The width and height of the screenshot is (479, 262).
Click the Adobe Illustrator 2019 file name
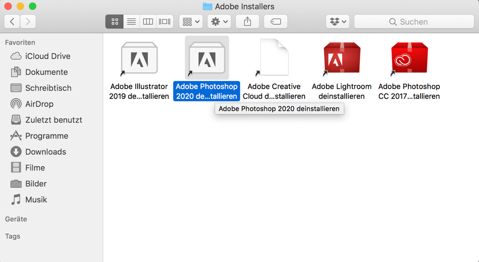point(139,91)
